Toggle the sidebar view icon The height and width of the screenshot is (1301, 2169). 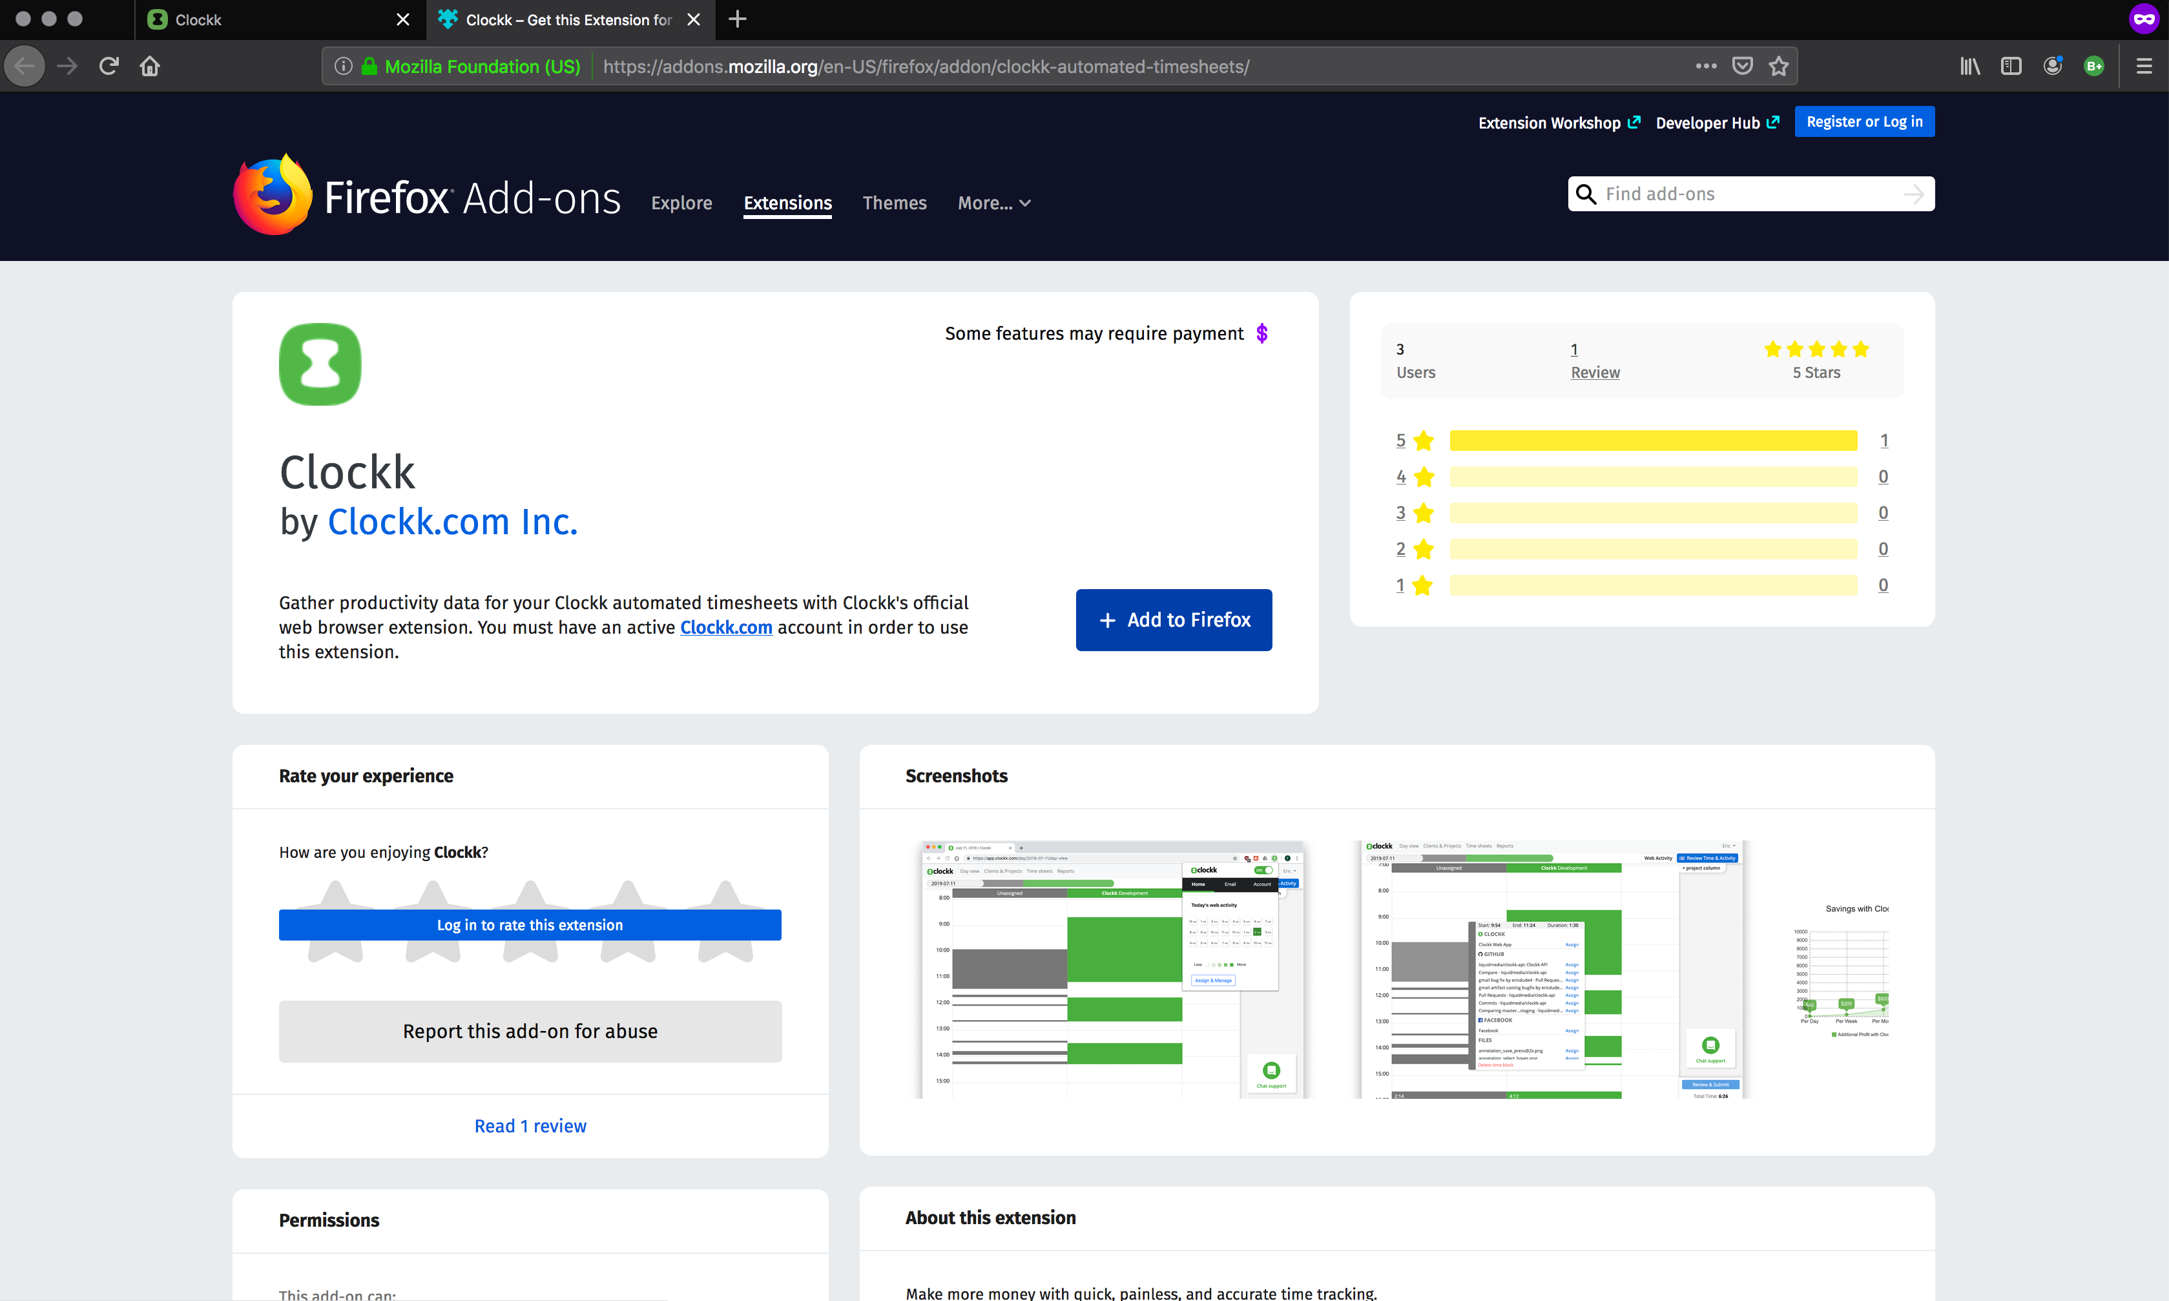(2010, 66)
